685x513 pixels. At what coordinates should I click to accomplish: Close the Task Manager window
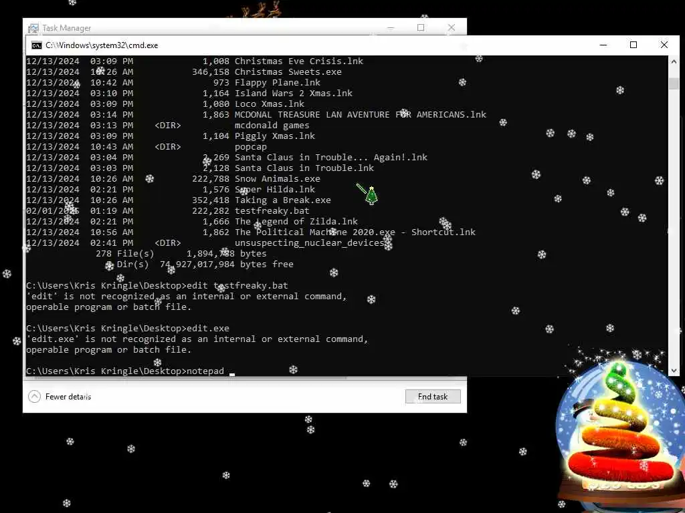point(452,27)
